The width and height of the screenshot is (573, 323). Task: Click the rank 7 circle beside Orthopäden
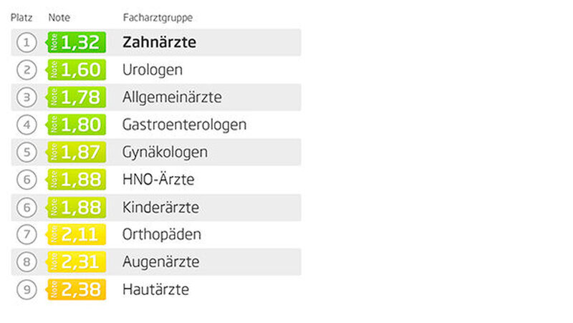tap(27, 235)
